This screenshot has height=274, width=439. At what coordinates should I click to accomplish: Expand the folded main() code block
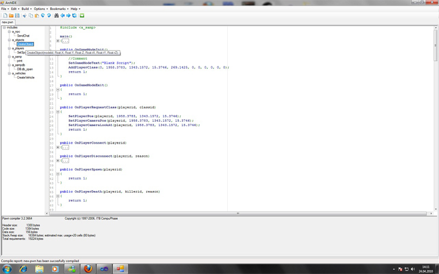coord(58,41)
